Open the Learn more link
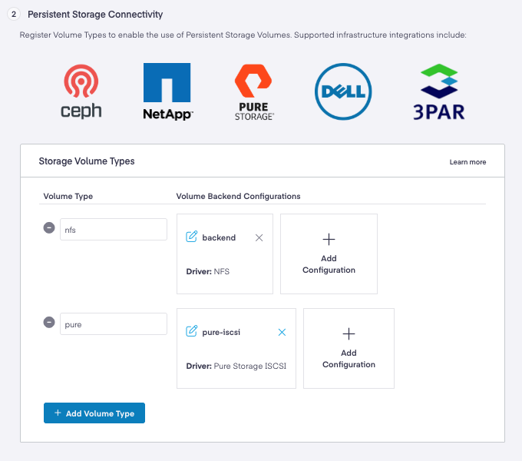The width and height of the screenshot is (522, 461). [467, 162]
